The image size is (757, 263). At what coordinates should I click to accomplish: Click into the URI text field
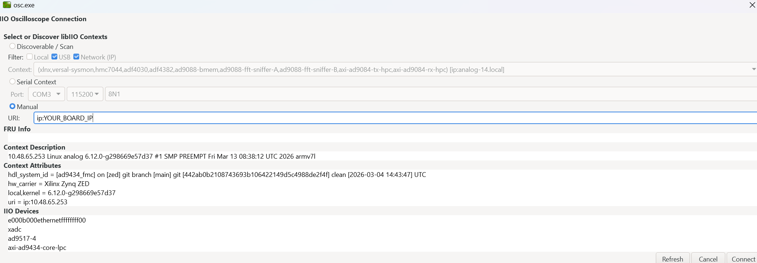[x=395, y=118]
